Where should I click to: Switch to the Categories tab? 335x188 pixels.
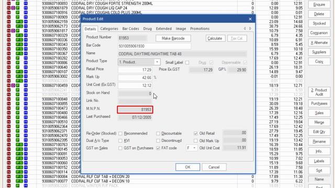point(109,29)
